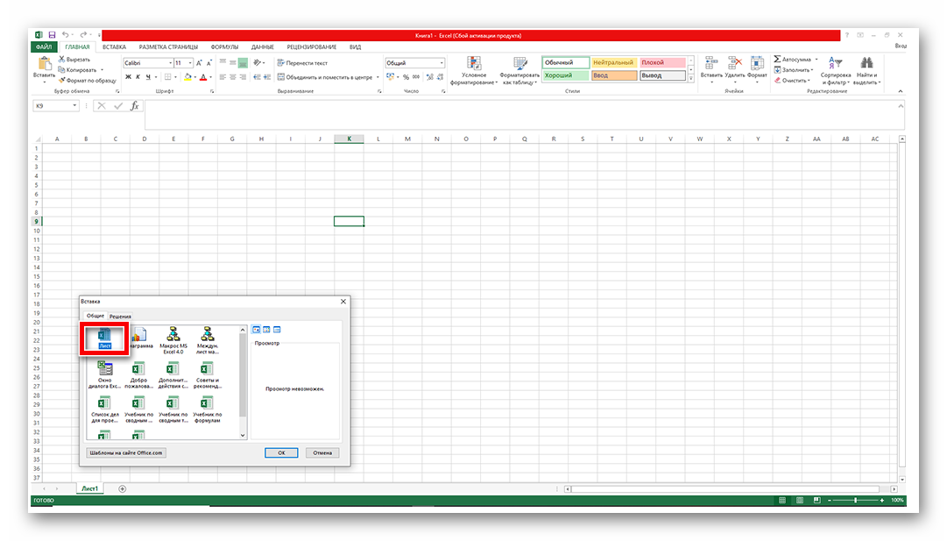The width and height of the screenshot is (947, 541).
Task: Open the Лист1 sheet tab
Action: point(90,488)
